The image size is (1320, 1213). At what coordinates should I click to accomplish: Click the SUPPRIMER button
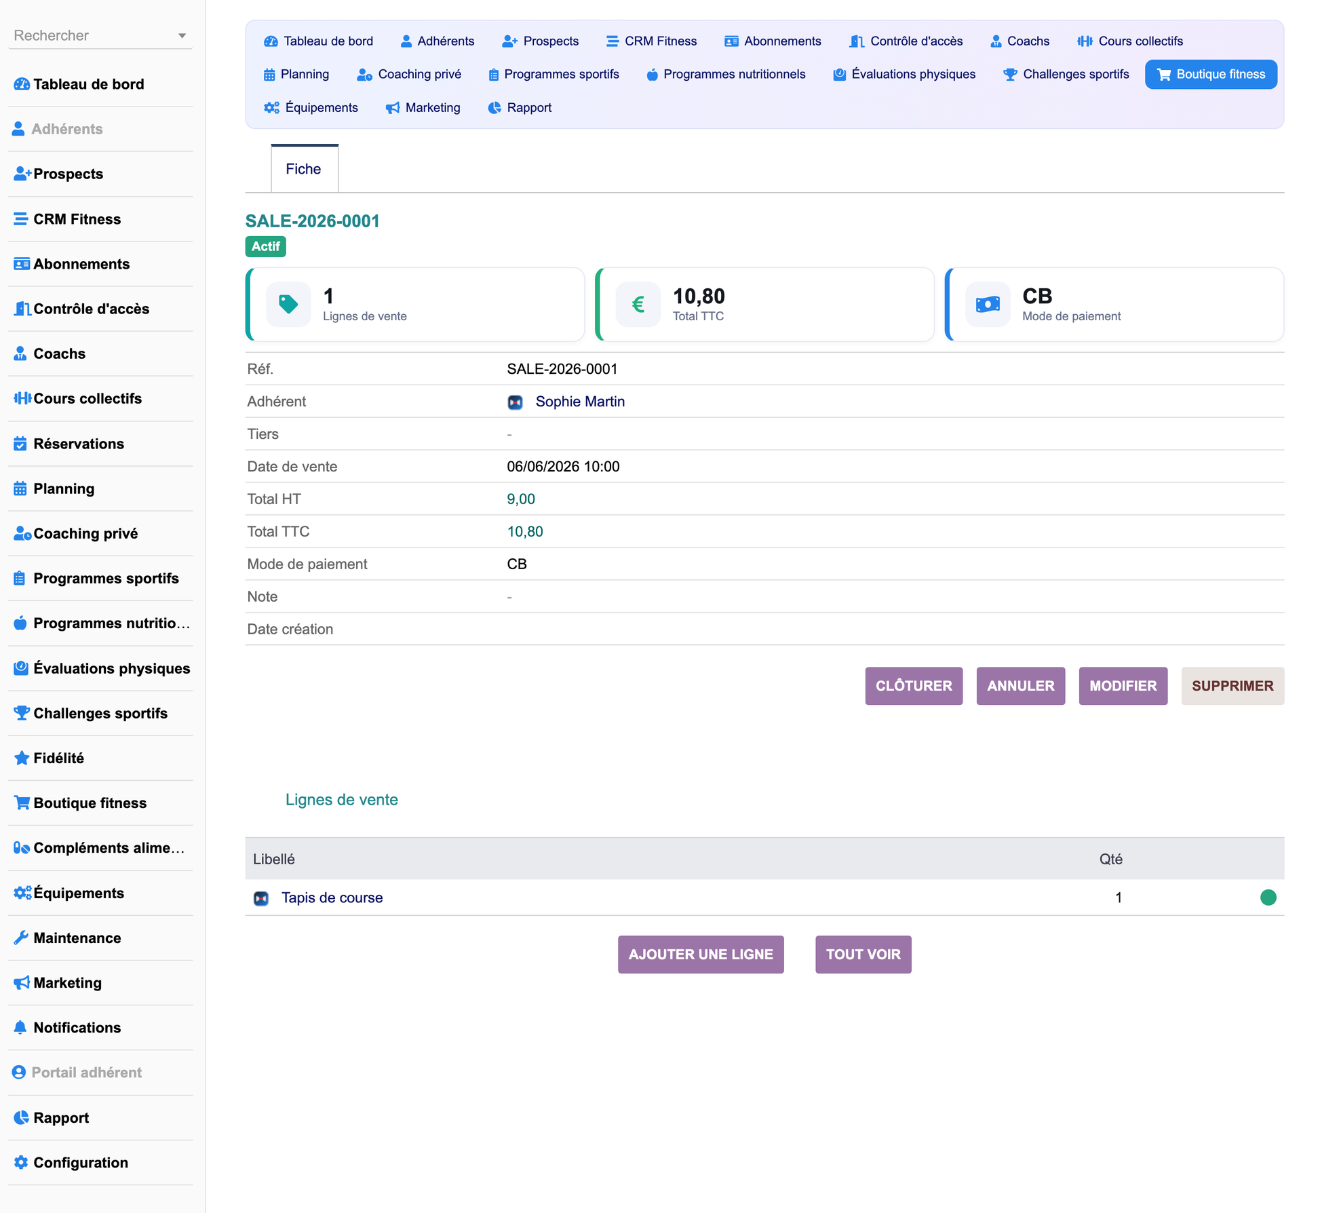(x=1232, y=686)
